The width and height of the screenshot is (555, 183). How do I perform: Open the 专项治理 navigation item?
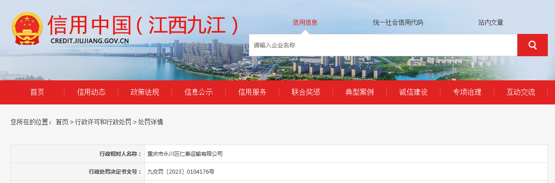pos(467,92)
